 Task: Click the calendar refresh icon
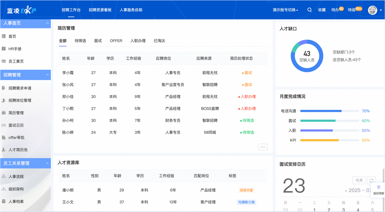click(371, 180)
